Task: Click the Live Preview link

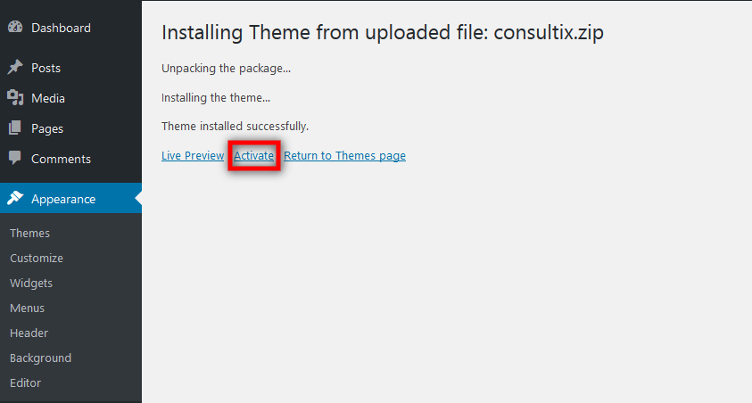Action: tap(193, 155)
